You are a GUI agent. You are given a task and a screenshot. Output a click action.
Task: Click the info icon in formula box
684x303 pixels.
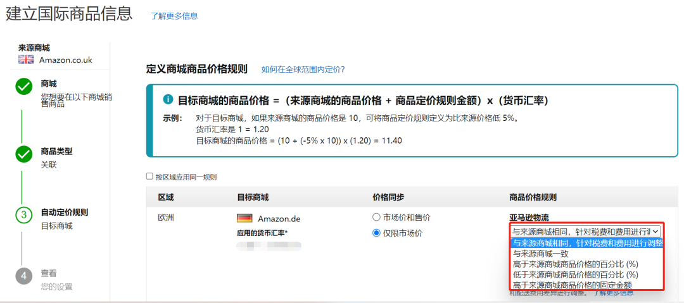(168, 100)
